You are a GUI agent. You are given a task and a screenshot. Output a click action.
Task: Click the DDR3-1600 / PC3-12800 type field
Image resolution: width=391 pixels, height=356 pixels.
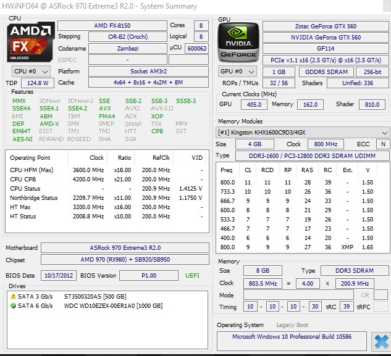pyautogui.click(x=312, y=155)
